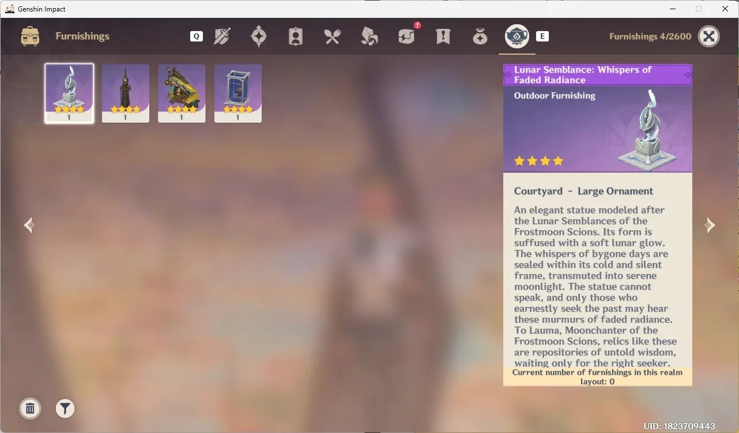Image resolution: width=739 pixels, height=433 pixels.
Task: Click the 'Outdoor Furnishing' type label
Action: pos(555,96)
